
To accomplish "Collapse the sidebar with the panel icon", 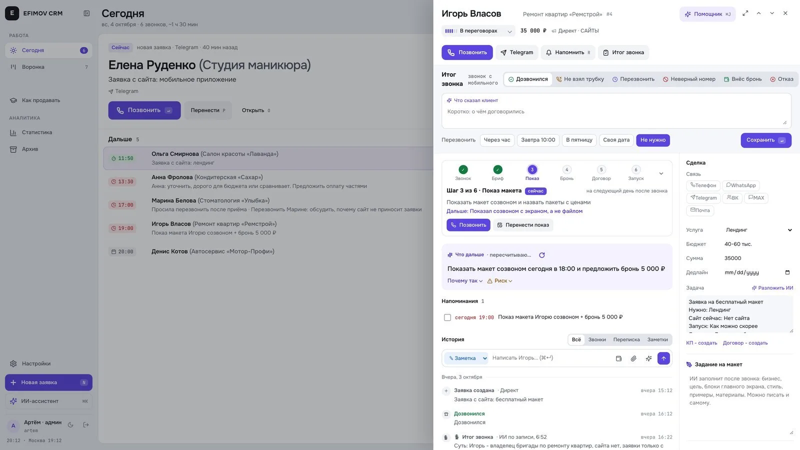I will click(x=86, y=13).
